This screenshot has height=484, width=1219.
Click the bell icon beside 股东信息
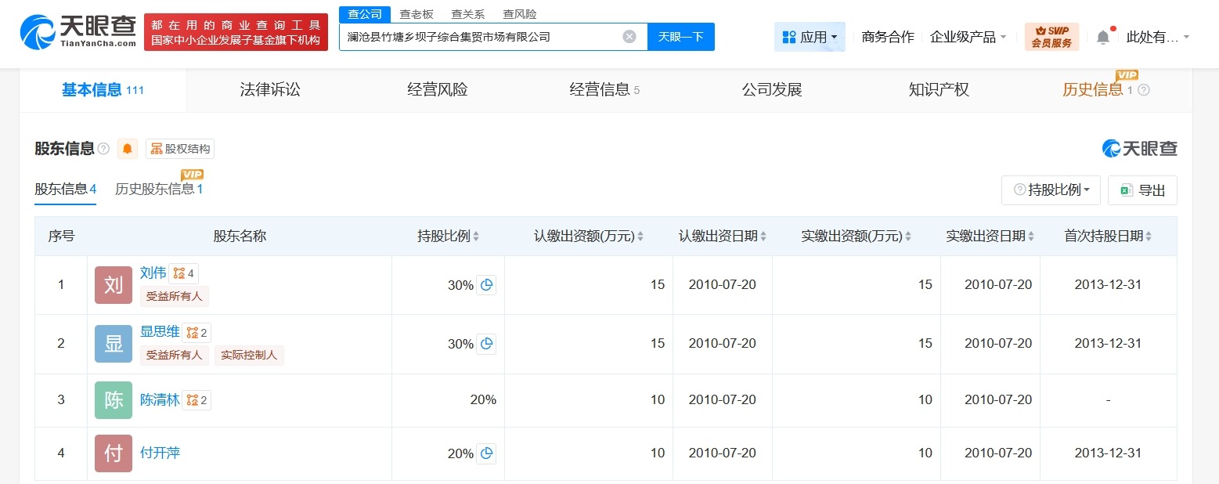(x=127, y=149)
